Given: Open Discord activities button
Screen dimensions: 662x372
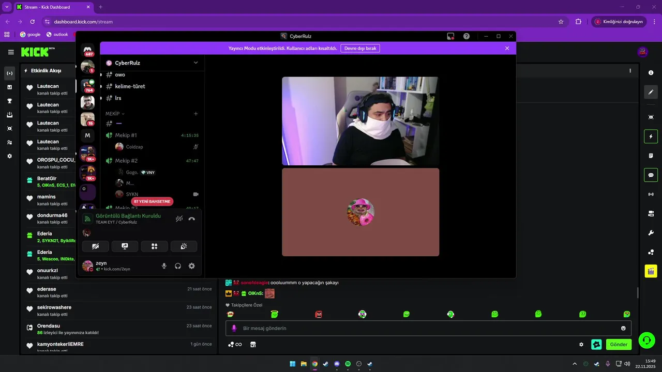Looking at the screenshot, I should point(154,246).
